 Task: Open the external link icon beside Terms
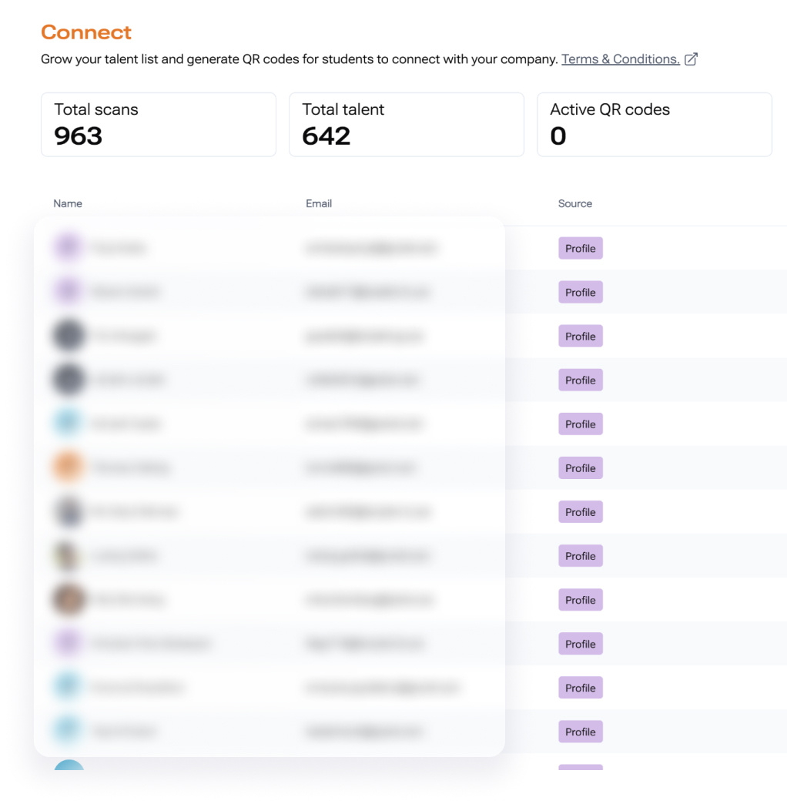691,59
